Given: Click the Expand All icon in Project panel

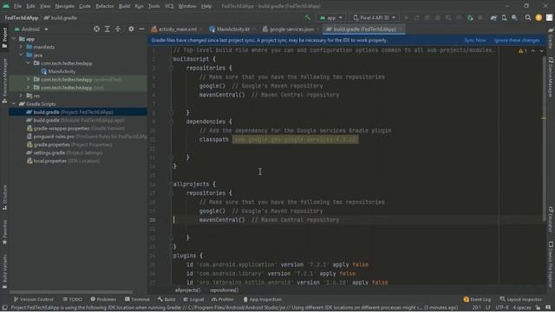Looking at the screenshot, I should pyautogui.click(x=108, y=29).
